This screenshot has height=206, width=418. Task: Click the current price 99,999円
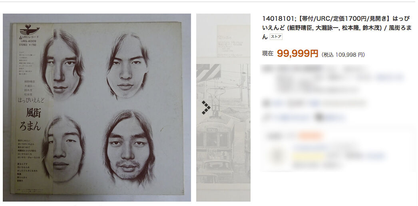tap(297, 53)
